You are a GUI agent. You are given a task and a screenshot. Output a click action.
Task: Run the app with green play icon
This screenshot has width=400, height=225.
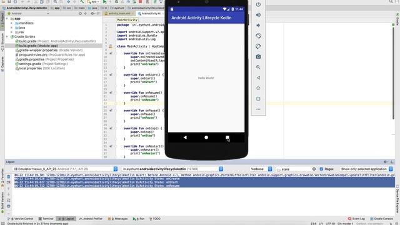[x=104, y=1]
